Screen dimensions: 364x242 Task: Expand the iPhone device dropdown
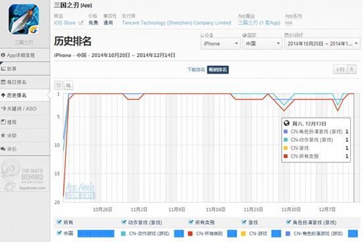click(221, 43)
